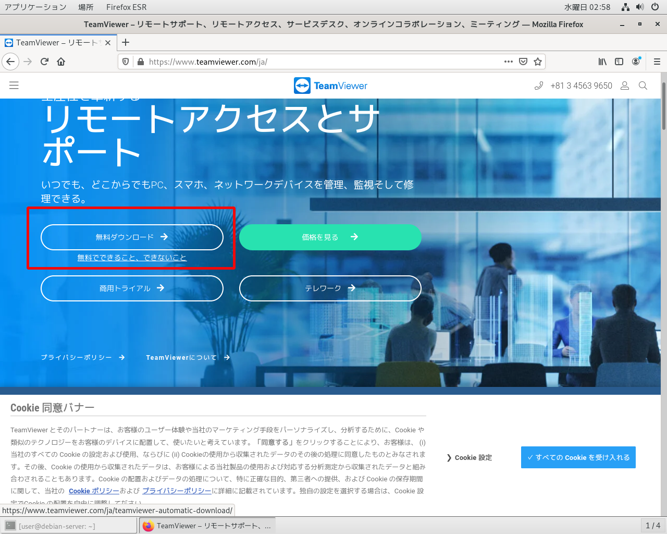
Task: Open the 場所 menu in top panel
Action: (x=86, y=7)
